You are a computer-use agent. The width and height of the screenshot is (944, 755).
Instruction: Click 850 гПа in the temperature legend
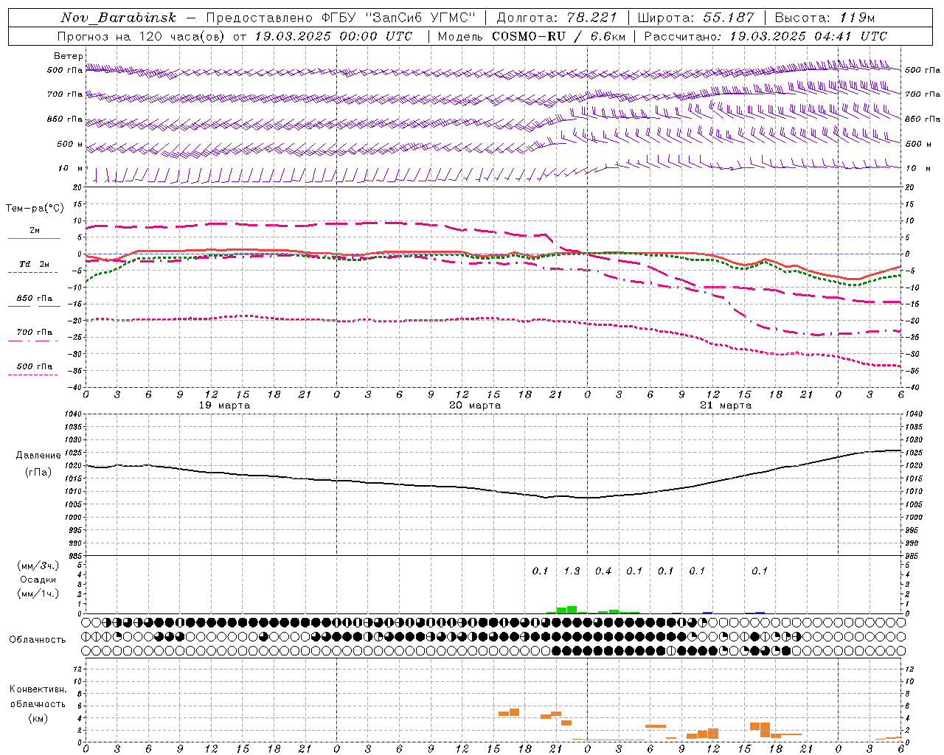[35, 299]
